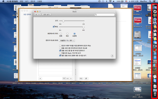
Task: Select screenshot file labeled 2013...28.21
Action: tap(137, 92)
